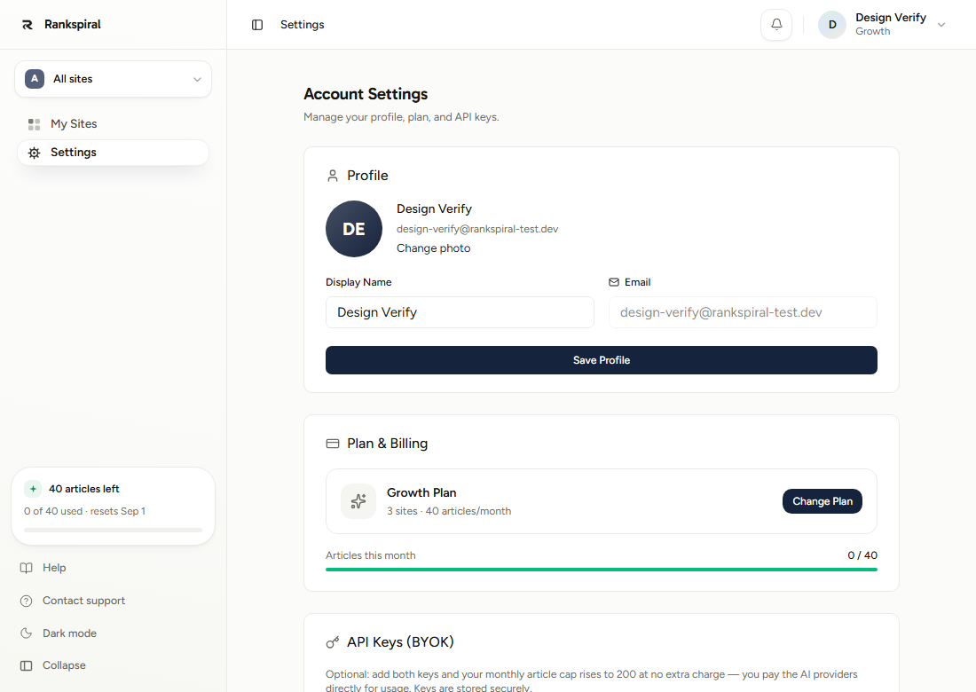
Task: Click the Email input field
Action: point(743,312)
